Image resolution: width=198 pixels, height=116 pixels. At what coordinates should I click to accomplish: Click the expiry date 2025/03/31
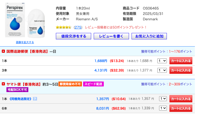coord(153,14)
